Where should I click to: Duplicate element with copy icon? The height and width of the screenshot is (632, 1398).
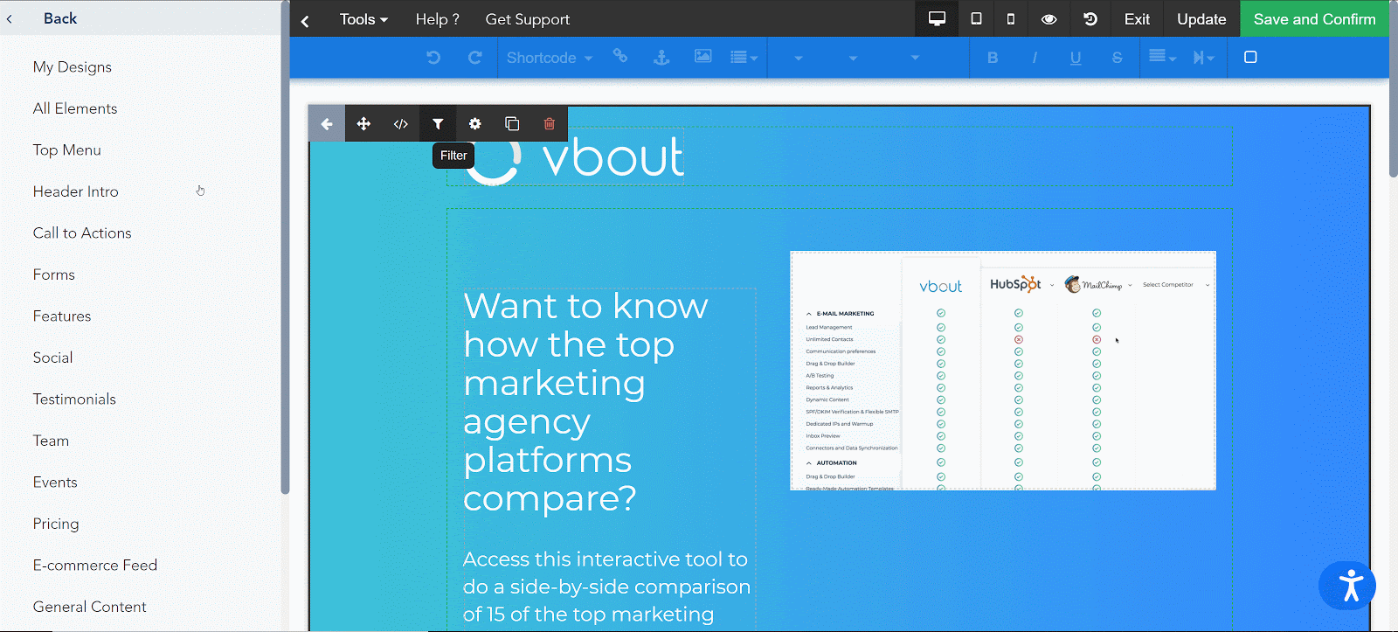click(x=512, y=124)
